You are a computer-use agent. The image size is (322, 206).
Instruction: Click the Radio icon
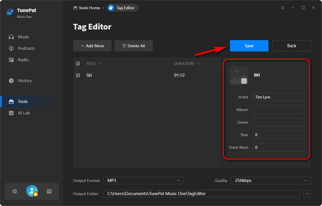coord(11,60)
